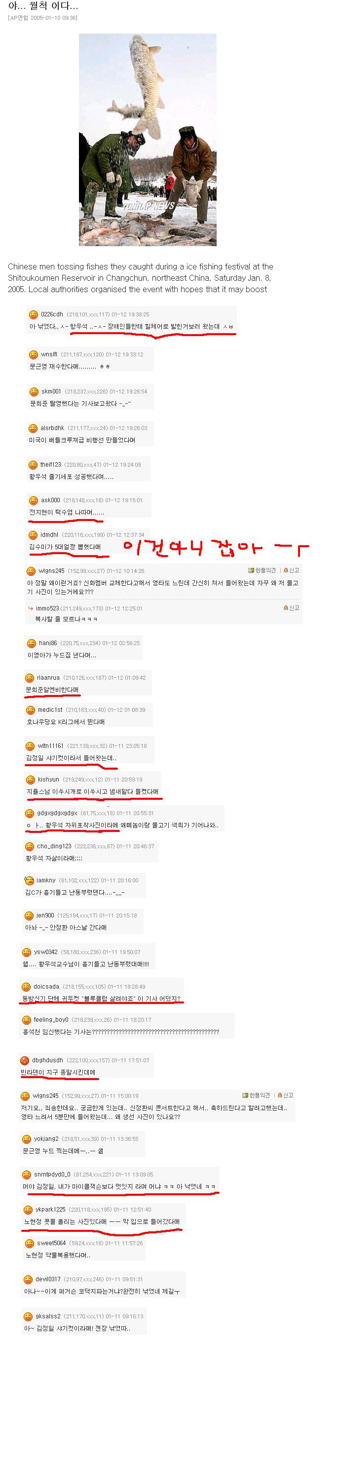Click the 한줄의견 icon on wlgns245's 01-12 comment
The image size is (338, 1478).
click(251, 570)
